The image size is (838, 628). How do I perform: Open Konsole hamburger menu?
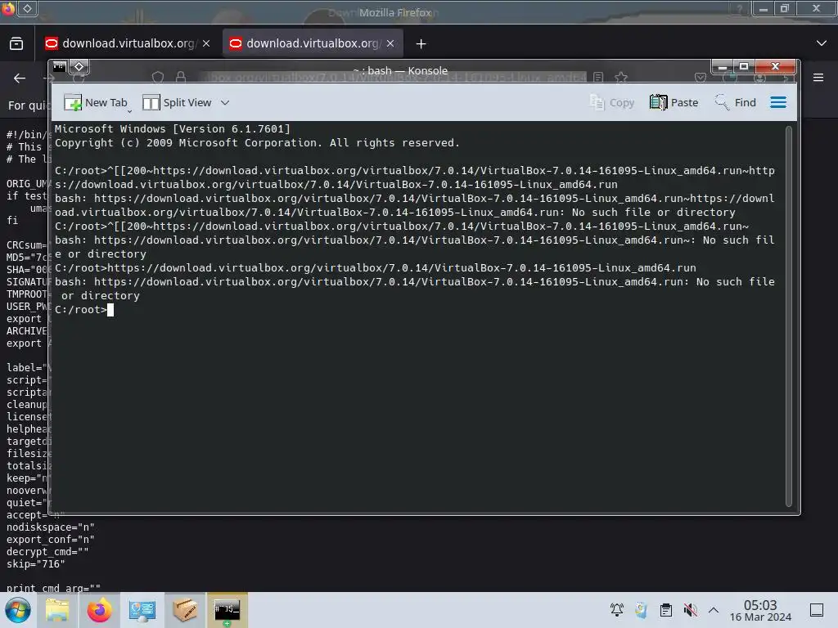point(778,102)
